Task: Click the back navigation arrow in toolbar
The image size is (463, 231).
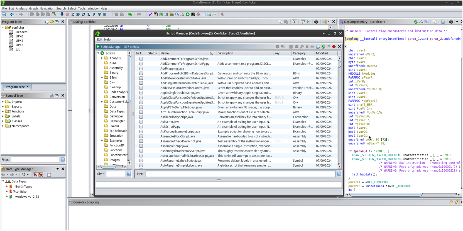Action: pos(12,14)
